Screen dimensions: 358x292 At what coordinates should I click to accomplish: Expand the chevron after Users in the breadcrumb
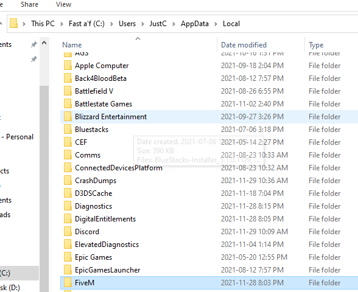click(142, 24)
